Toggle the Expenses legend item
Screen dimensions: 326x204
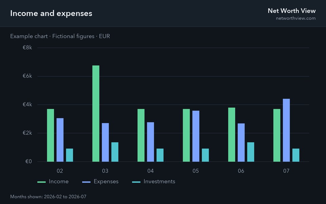pos(100,182)
